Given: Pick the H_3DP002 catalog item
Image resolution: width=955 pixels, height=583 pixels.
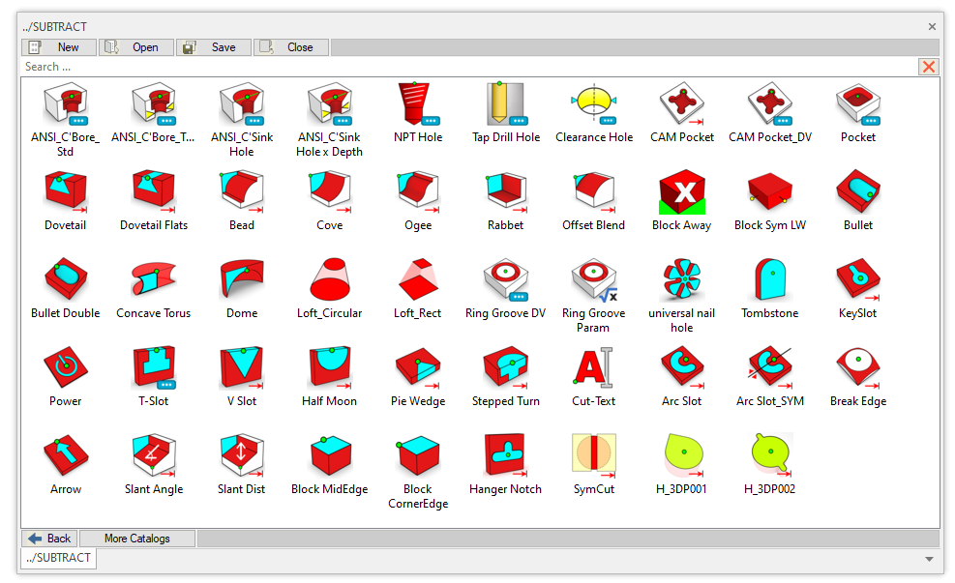Looking at the screenshot, I should (770, 455).
